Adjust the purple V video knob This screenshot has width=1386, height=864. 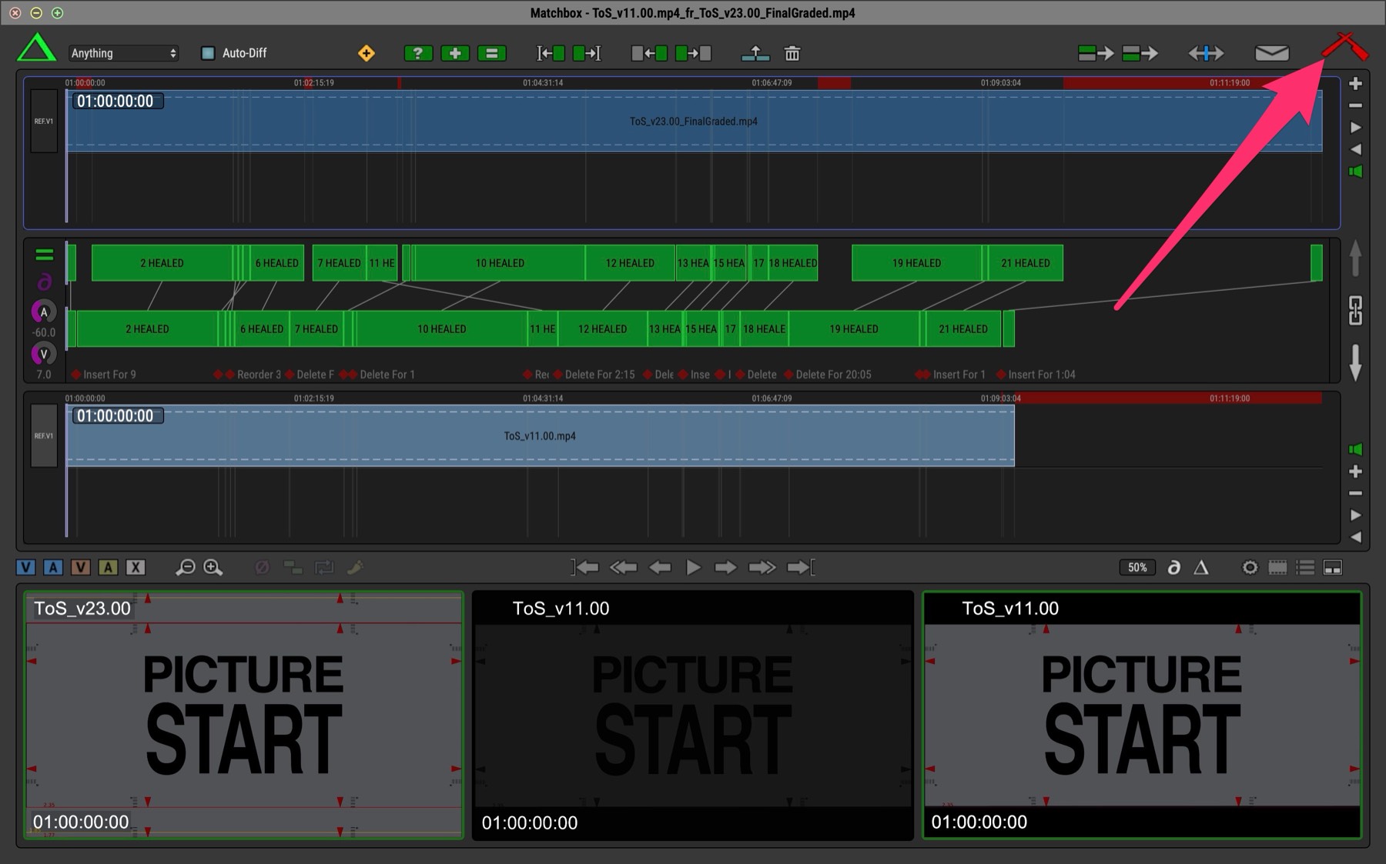pos(44,354)
